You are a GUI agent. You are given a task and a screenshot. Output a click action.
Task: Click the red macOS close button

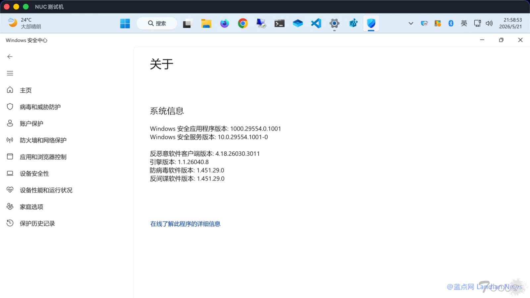point(7,7)
